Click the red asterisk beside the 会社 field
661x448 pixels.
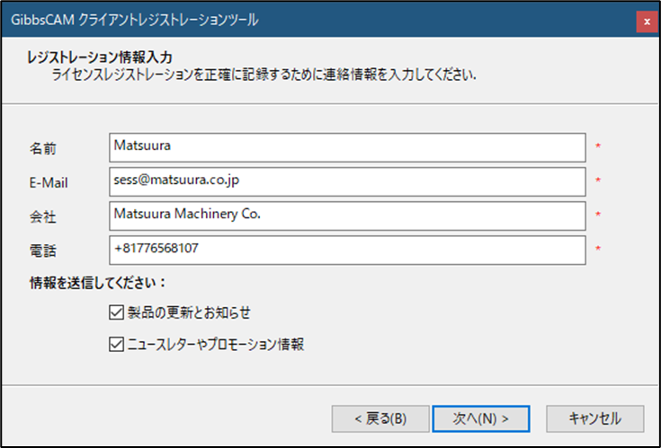point(598,215)
